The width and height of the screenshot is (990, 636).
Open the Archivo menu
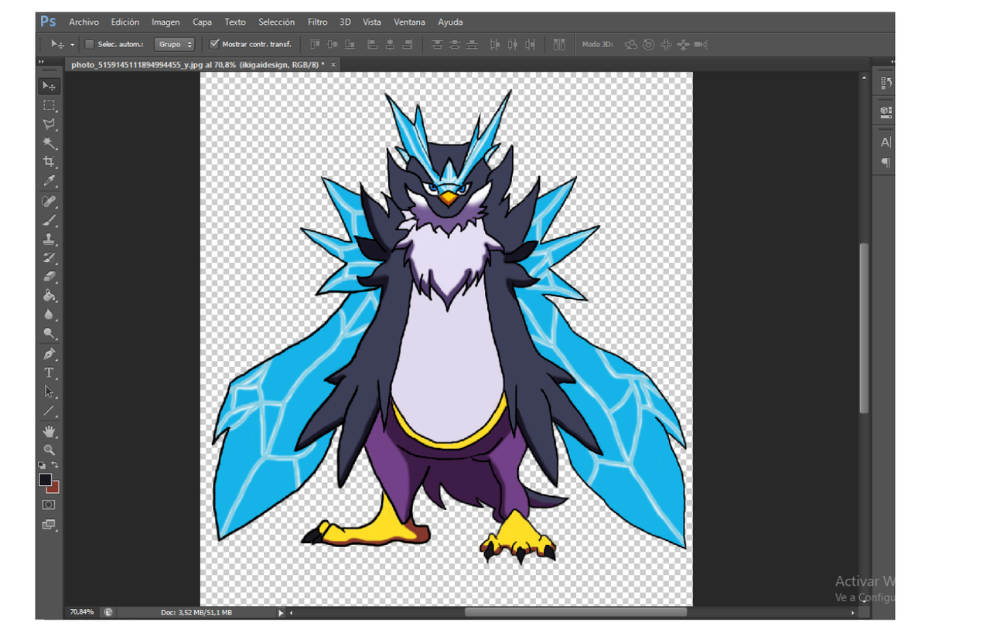click(x=84, y=22)
